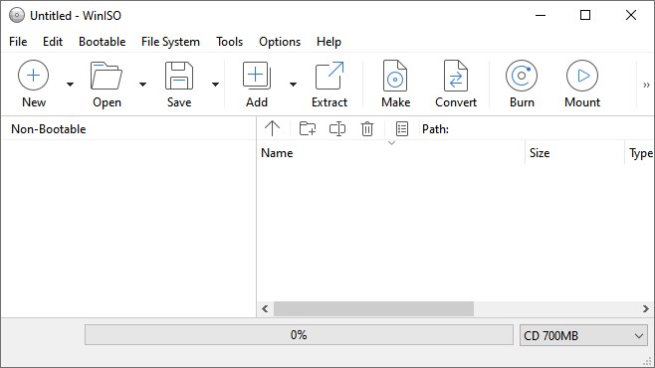Open the File menu
Screen dimensions: 655x368
point(18,42)
